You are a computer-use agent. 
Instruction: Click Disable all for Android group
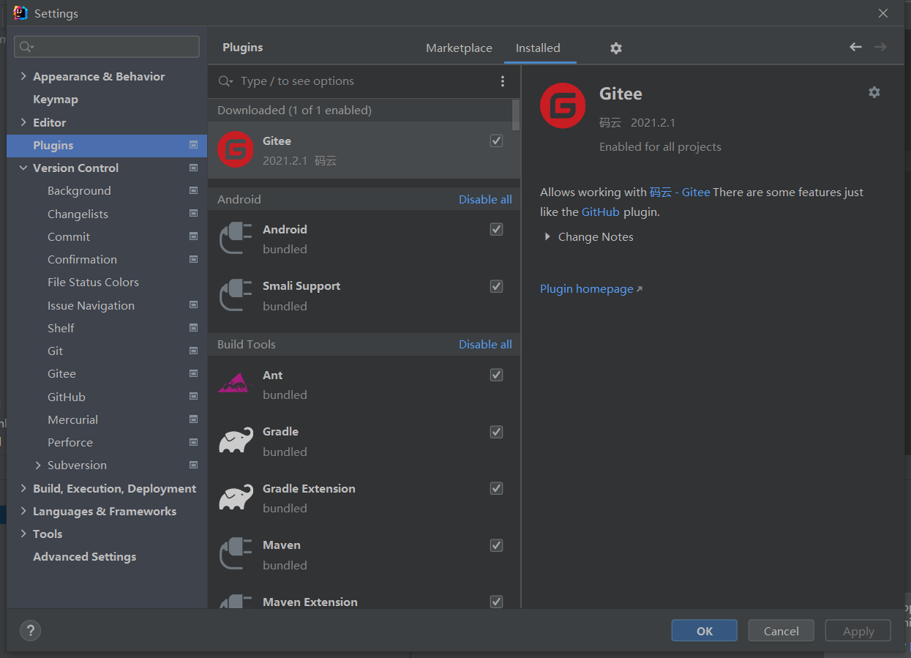tap(485, 199)
